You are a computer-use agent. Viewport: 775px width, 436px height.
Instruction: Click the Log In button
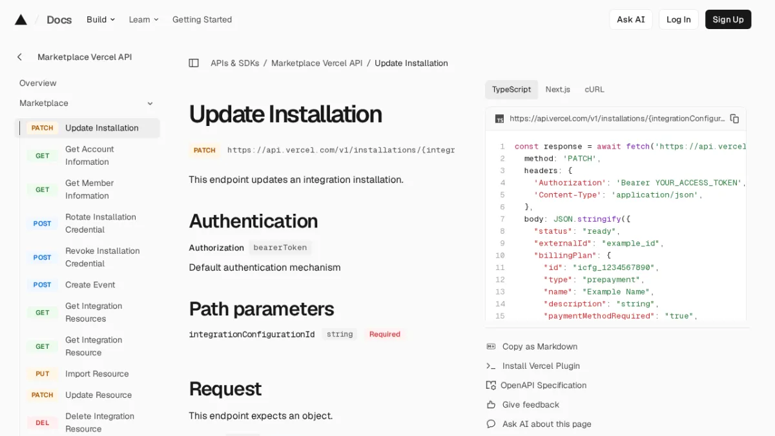(679, 19)
